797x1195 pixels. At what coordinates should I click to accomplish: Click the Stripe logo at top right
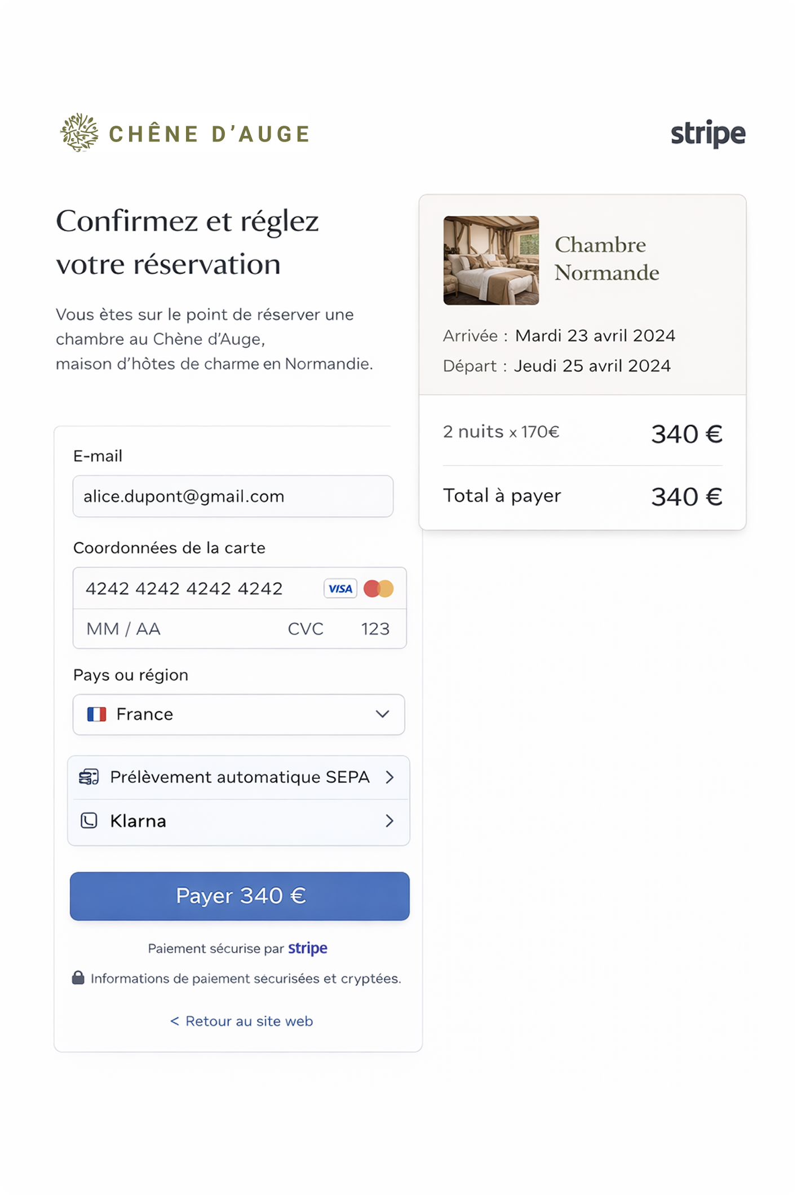click(707, 134)
